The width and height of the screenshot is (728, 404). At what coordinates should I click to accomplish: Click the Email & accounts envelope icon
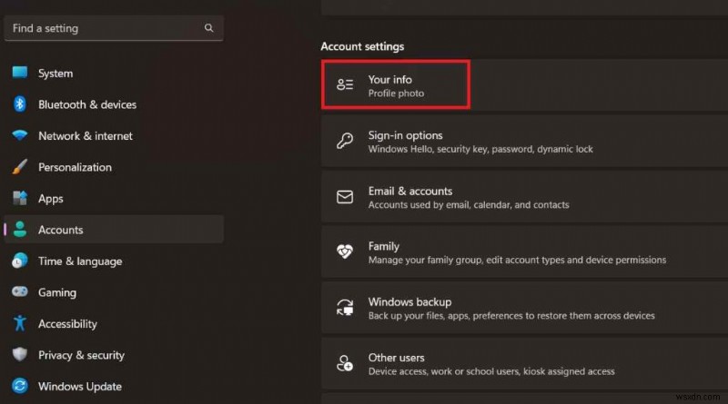coord(345,197)
